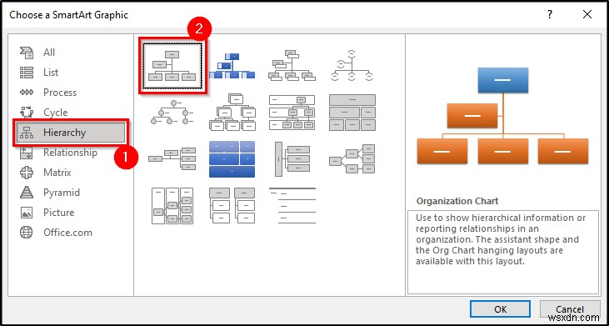Image resolution: width=609 pixels, height=326 pixels.
Task: Pick the Horizontal Labeled Hierarchy layout
Action: pyautogui.click(x=172, y=206)
